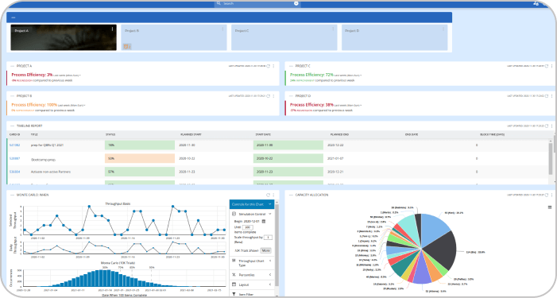This screenshot has width=557, height=298.
Task: Collapse the PROJECT B efficiency widget
Action: tap(13, 96)
